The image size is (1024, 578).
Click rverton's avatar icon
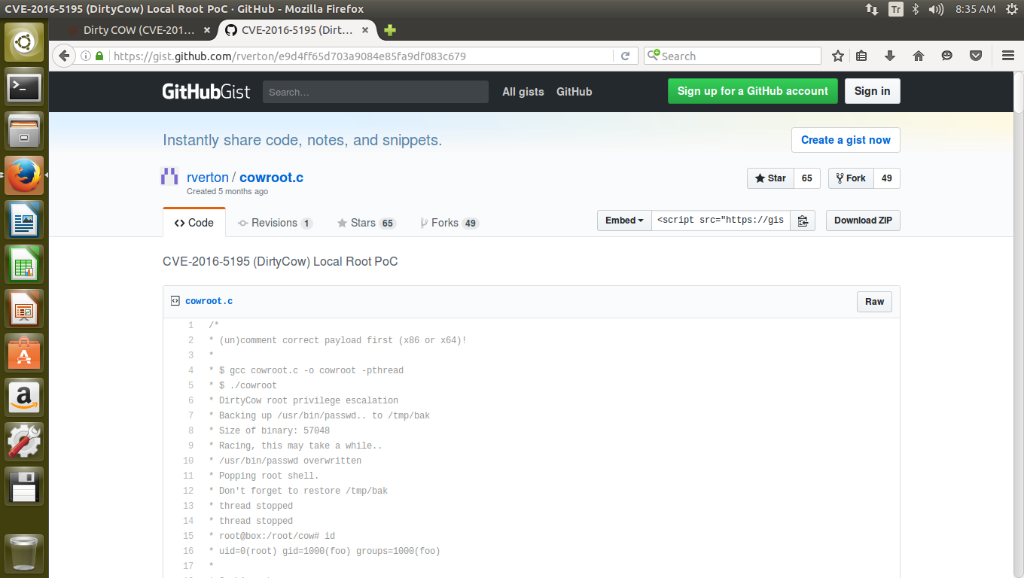point(169,178)
